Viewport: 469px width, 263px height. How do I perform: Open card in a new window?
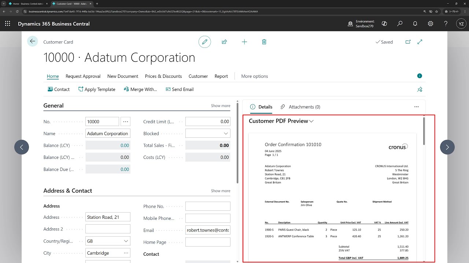pyautogui.click(x=408, y=42)
